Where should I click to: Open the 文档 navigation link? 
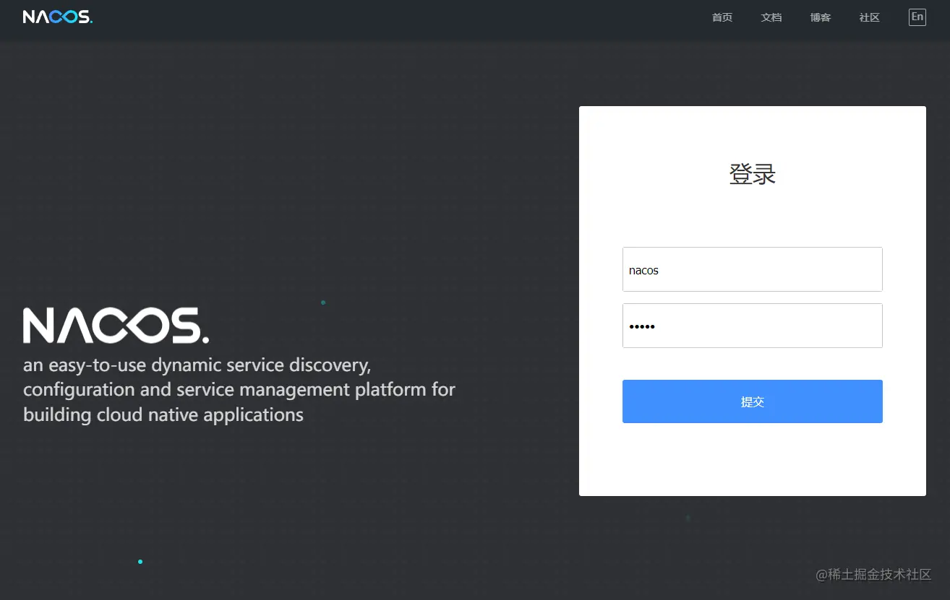tap(771, 17)
